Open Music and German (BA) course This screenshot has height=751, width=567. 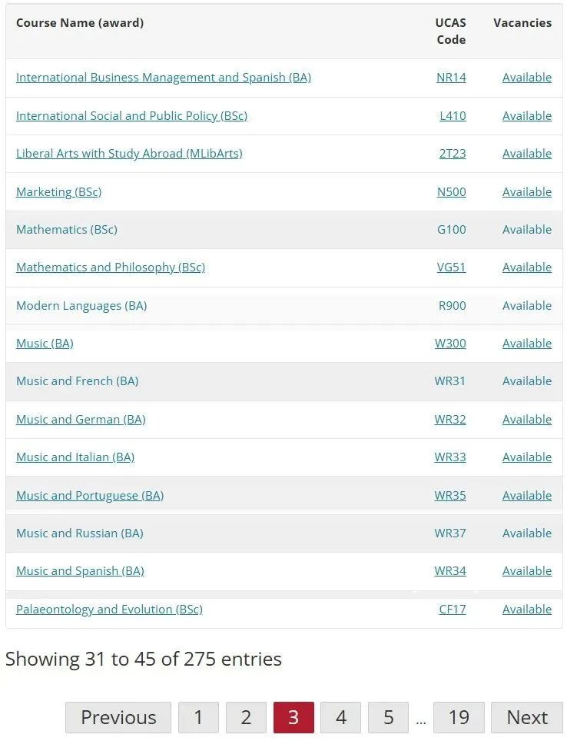point(81,420)
